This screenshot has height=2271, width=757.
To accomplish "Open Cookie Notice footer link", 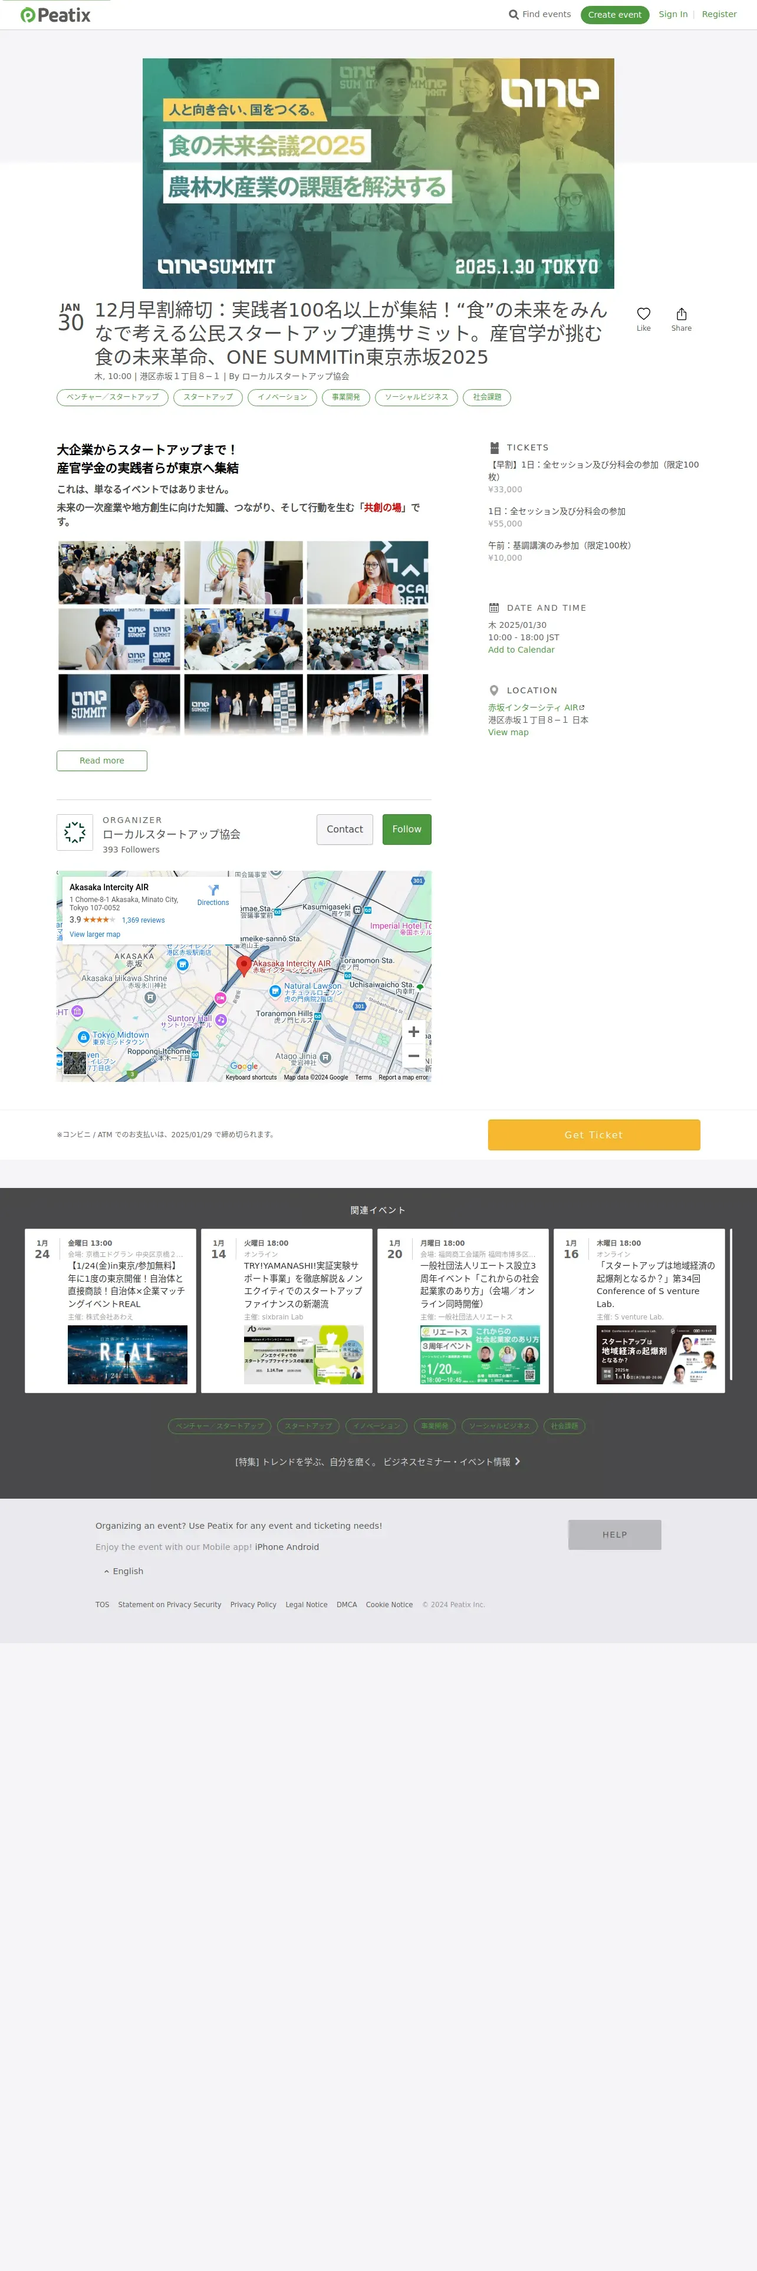I will [x=390, y=1605].
